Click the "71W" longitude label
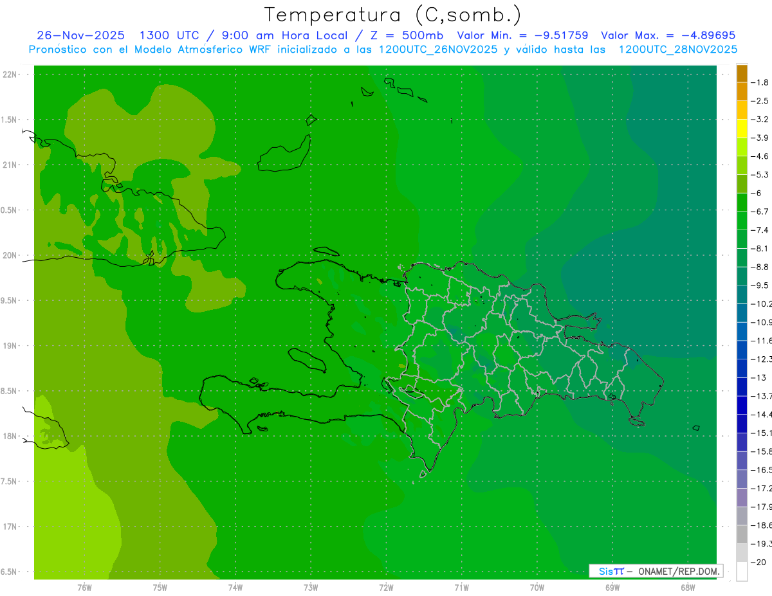 (x=461, y=588)
